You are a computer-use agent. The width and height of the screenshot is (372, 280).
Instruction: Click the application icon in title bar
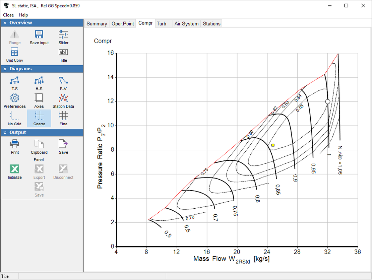click(x=6, y=5)
